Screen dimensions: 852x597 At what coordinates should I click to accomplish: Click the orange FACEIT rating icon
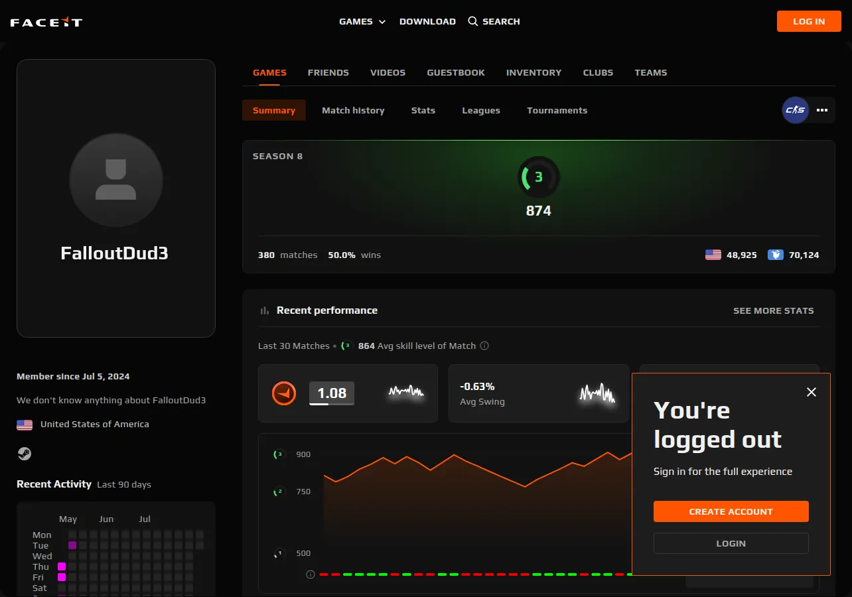coord(284,393)
